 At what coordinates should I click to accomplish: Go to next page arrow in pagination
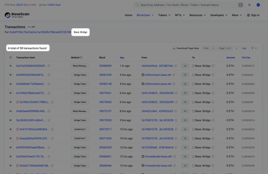(236, 48)
